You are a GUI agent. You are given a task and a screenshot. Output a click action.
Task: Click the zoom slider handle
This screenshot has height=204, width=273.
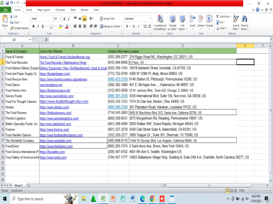click(x=259, y=190)
